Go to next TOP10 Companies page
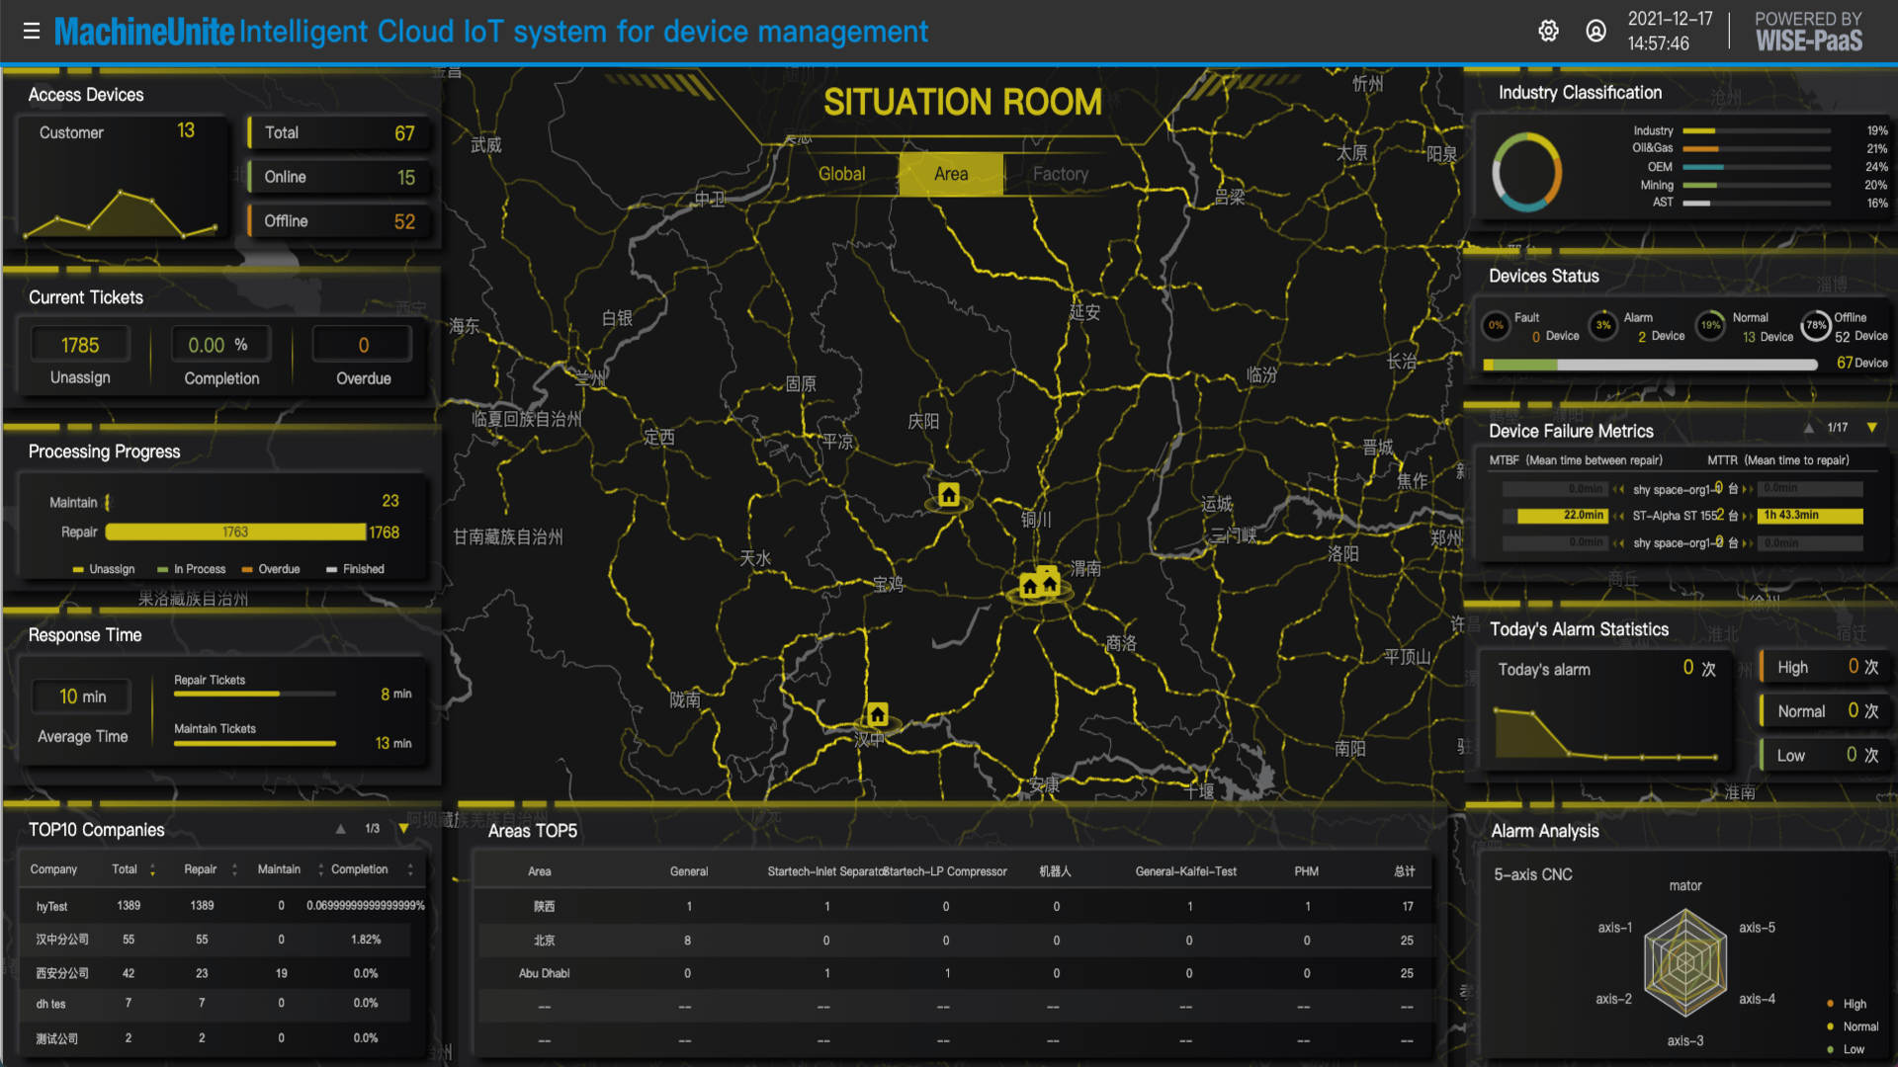The height and width of the screenshot is (1067, 1898). [x=403, y=829]
